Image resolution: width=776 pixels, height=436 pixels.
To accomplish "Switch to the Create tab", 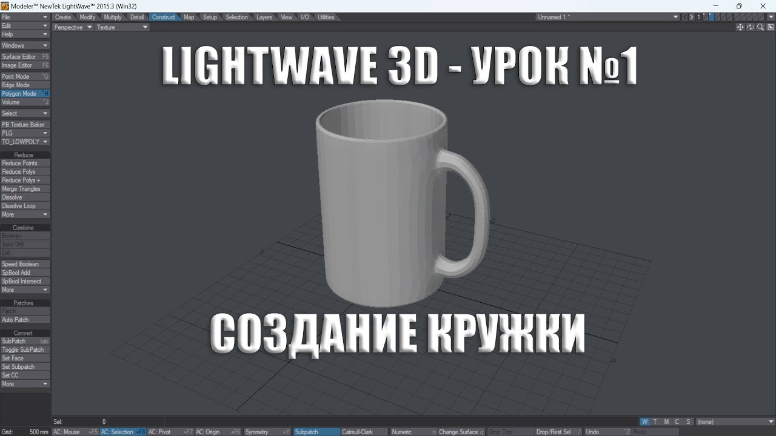I will [x=63, y=17].
